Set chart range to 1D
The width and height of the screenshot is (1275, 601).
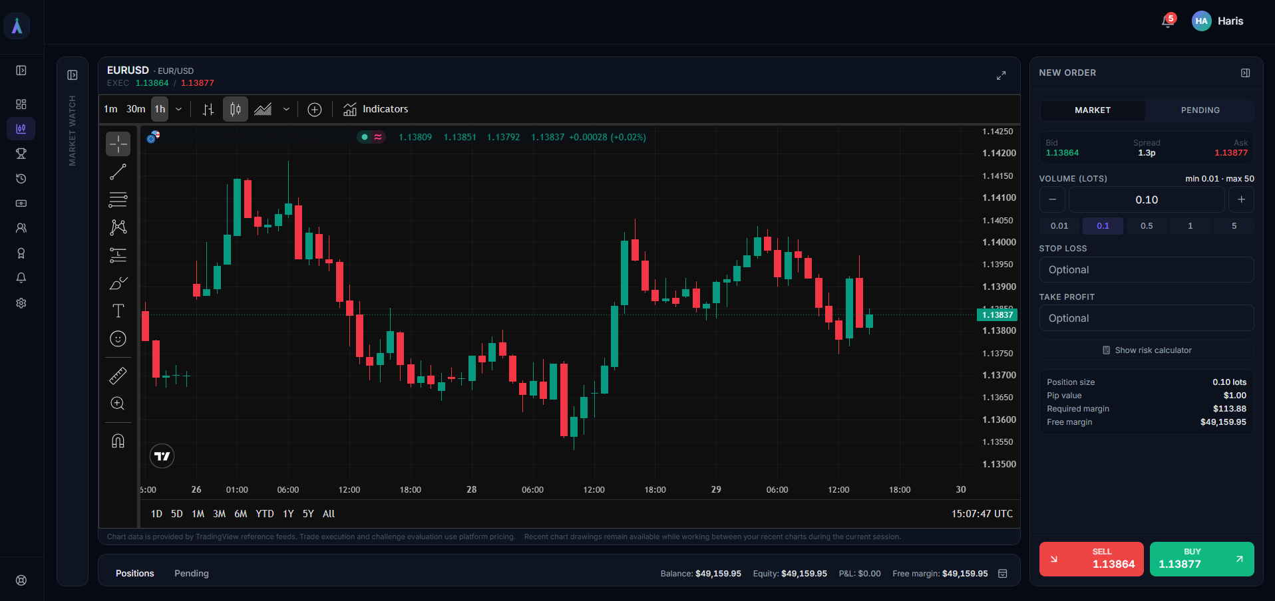click(156, 514)
